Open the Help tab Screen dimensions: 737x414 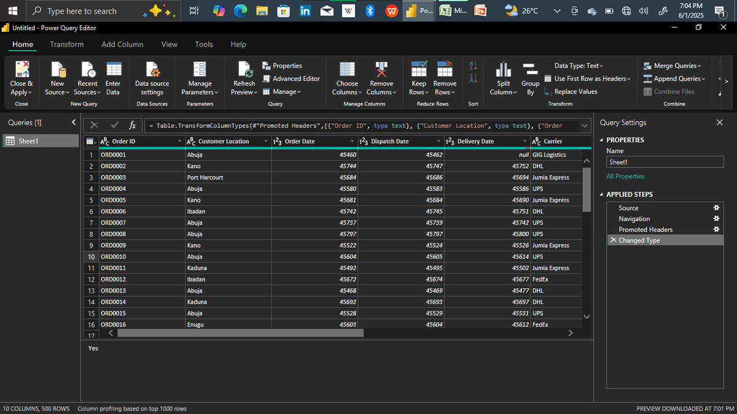(238, 44)
